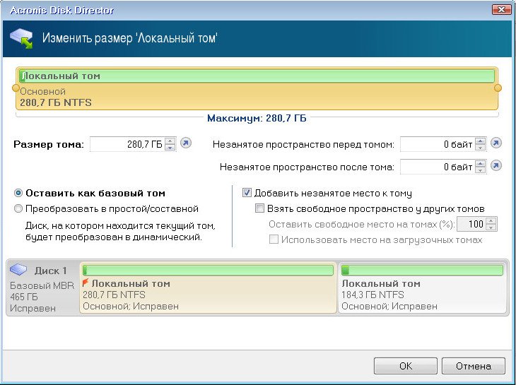Select the 280,7 ГБ NTFS partition on disk map
Image resolution: width=516 pixels, height=385 pixels.
(209, 288)
